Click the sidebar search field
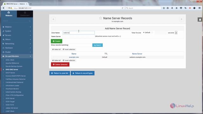This screenshot has height=114, width=203. pyautogui.click(x=16, y=21)
